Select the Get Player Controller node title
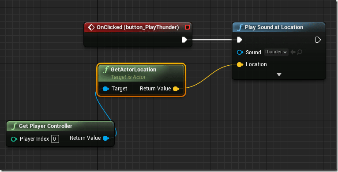The height and width of the screenshot is (172, 338). tap(45, 126)
